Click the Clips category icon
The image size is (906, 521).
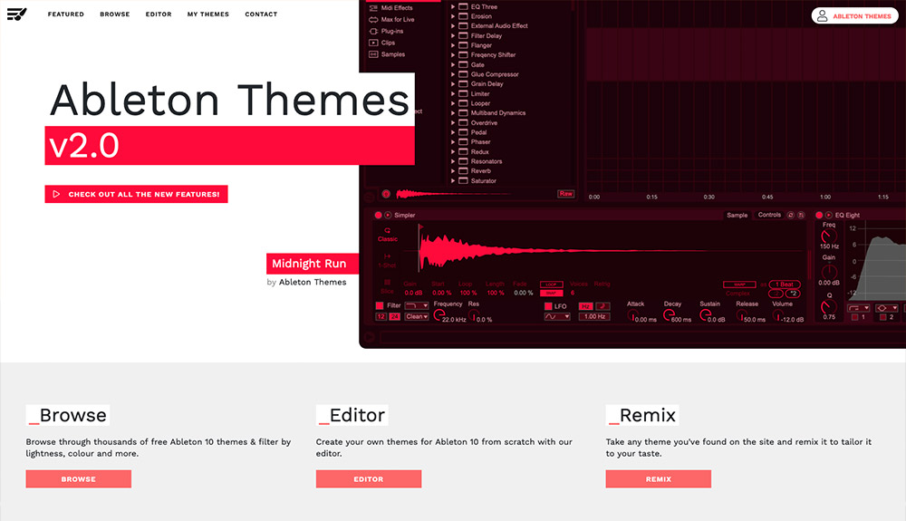(373, 43)
